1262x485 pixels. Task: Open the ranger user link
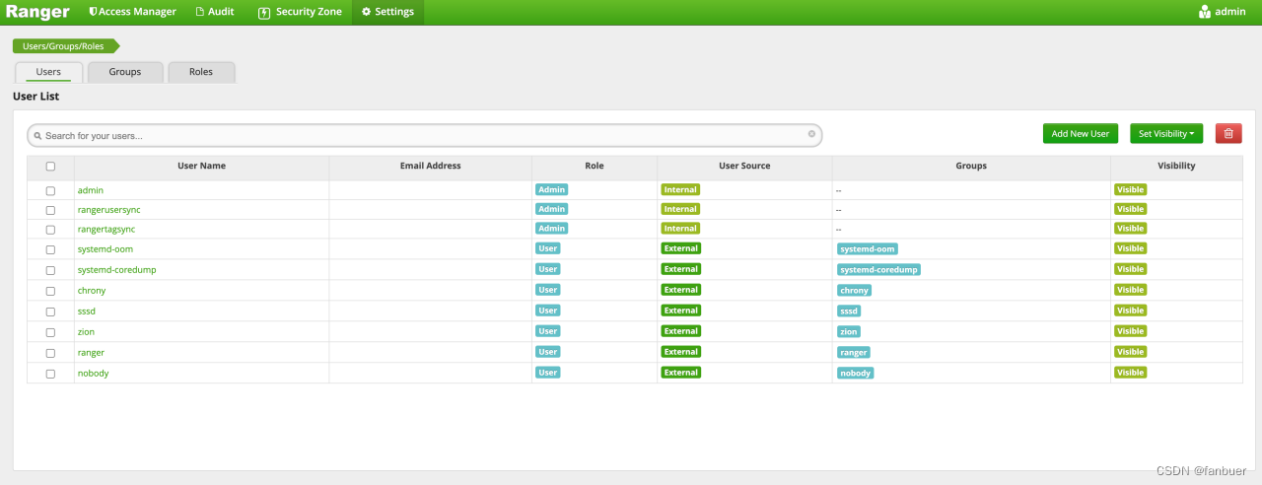coord(92,353)
